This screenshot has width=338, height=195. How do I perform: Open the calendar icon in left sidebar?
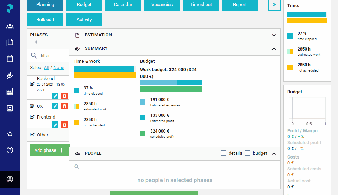point(10,59)
